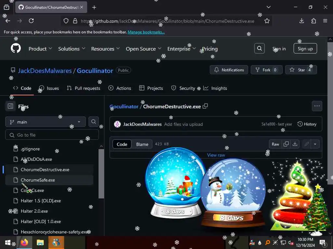
Task: Expand the Enterprise menu
Action: 181,49
